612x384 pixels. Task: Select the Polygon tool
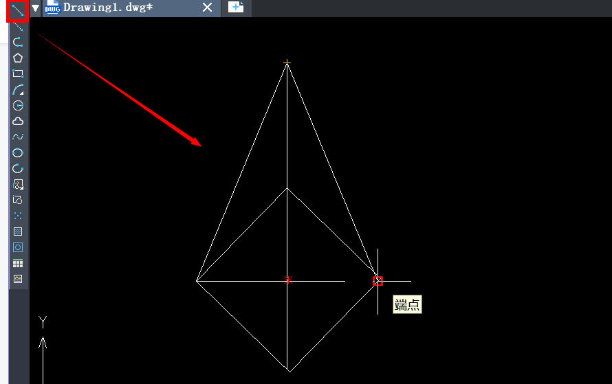(x=18, y=58)
